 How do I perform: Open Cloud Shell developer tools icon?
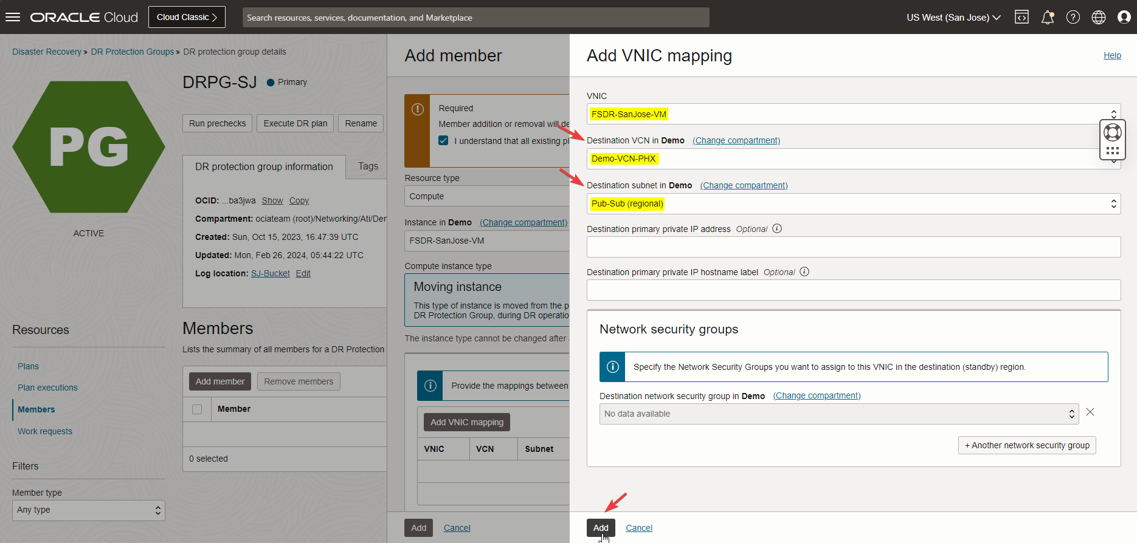coord(1021,17)
